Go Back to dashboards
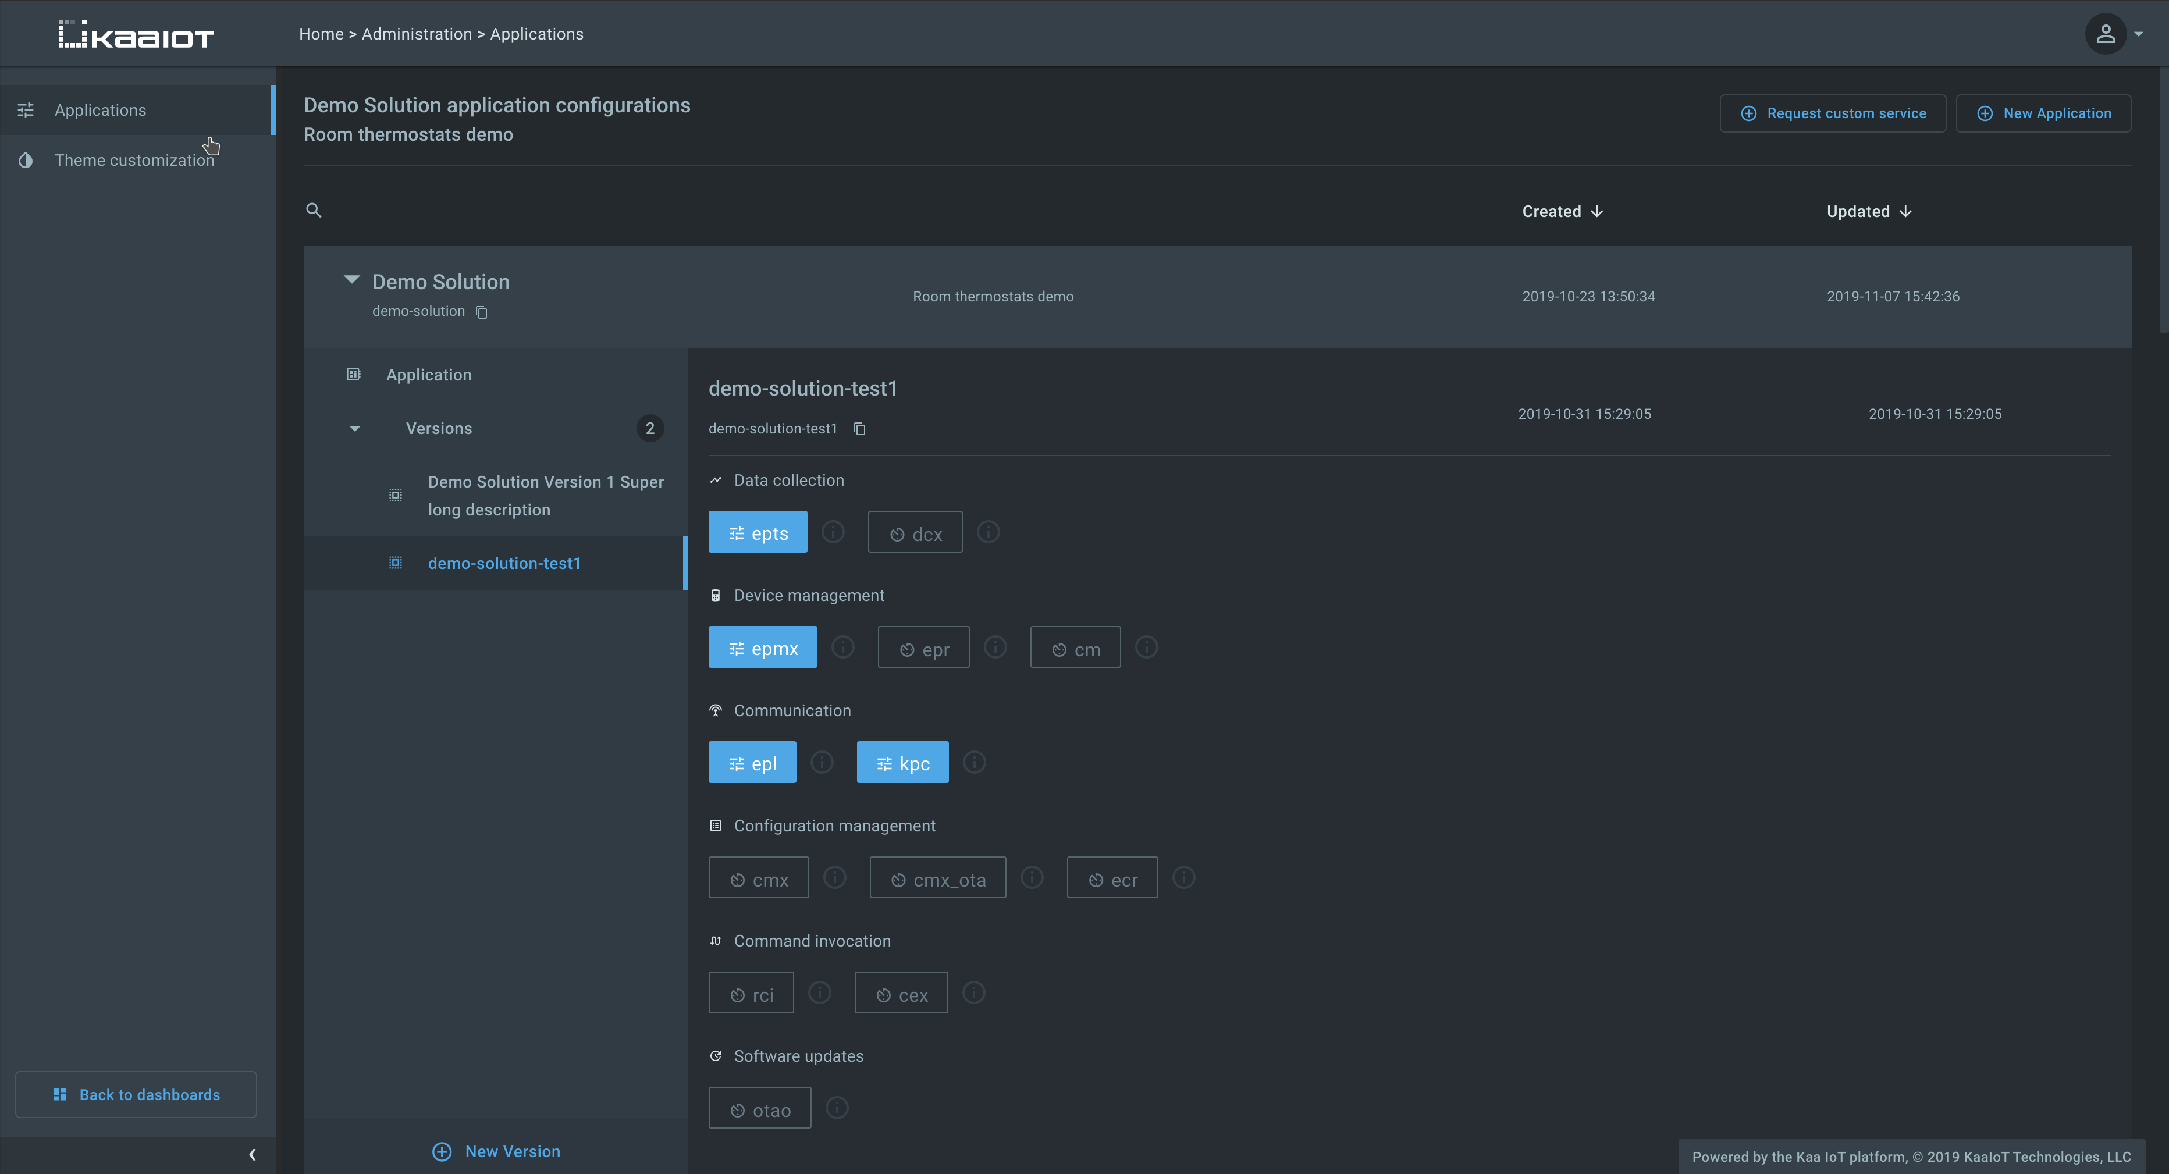Screen dimensions: 2169x1174 pyautogui.click(x=136, y=1094)
